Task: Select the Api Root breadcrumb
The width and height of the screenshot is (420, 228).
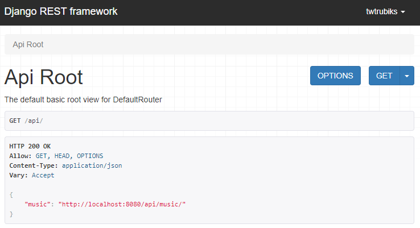Action: pos(28,44)
